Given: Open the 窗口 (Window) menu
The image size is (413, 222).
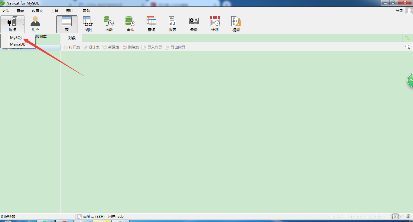Looking at the screenshot, I should pyautogui.click(x=70, y=11).
